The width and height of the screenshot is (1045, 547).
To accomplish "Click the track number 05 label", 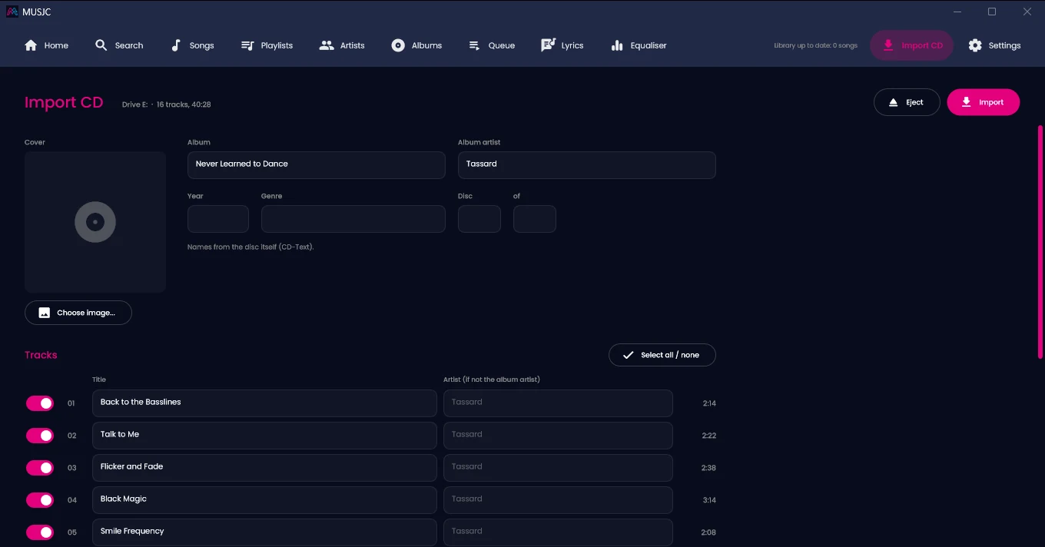I will (x=72, y=532).
